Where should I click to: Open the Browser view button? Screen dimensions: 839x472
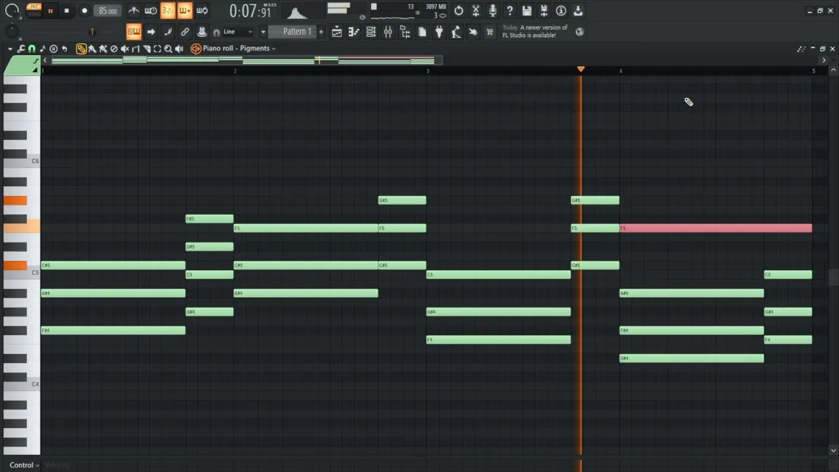coord(405,31)
